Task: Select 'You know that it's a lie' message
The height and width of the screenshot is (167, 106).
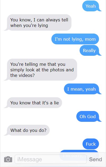Action: pos(33,103)
